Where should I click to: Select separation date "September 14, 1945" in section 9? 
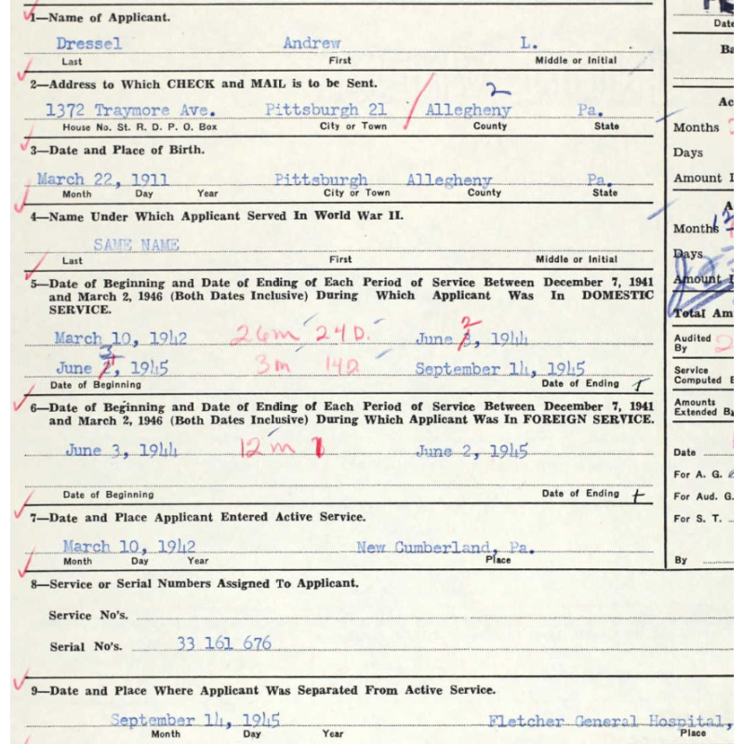coord(195,720)
